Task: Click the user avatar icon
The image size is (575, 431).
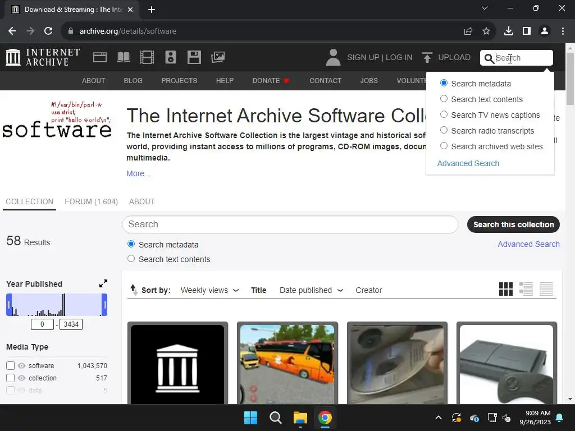Action: [x=333, y=58]
